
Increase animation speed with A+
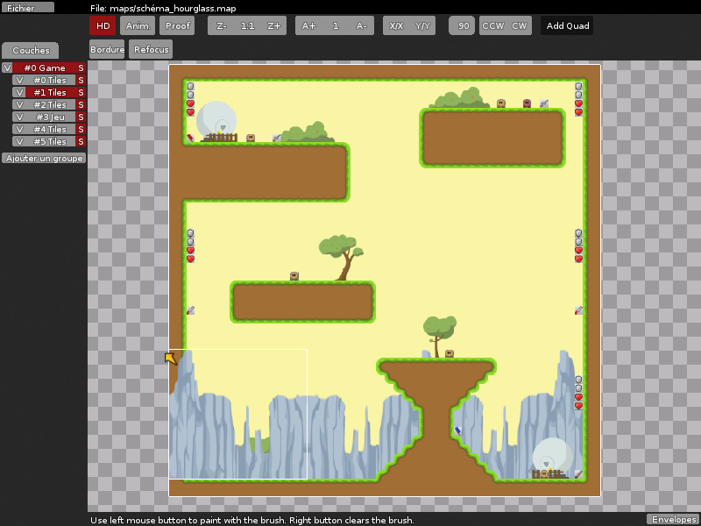(x=308, y=26)
